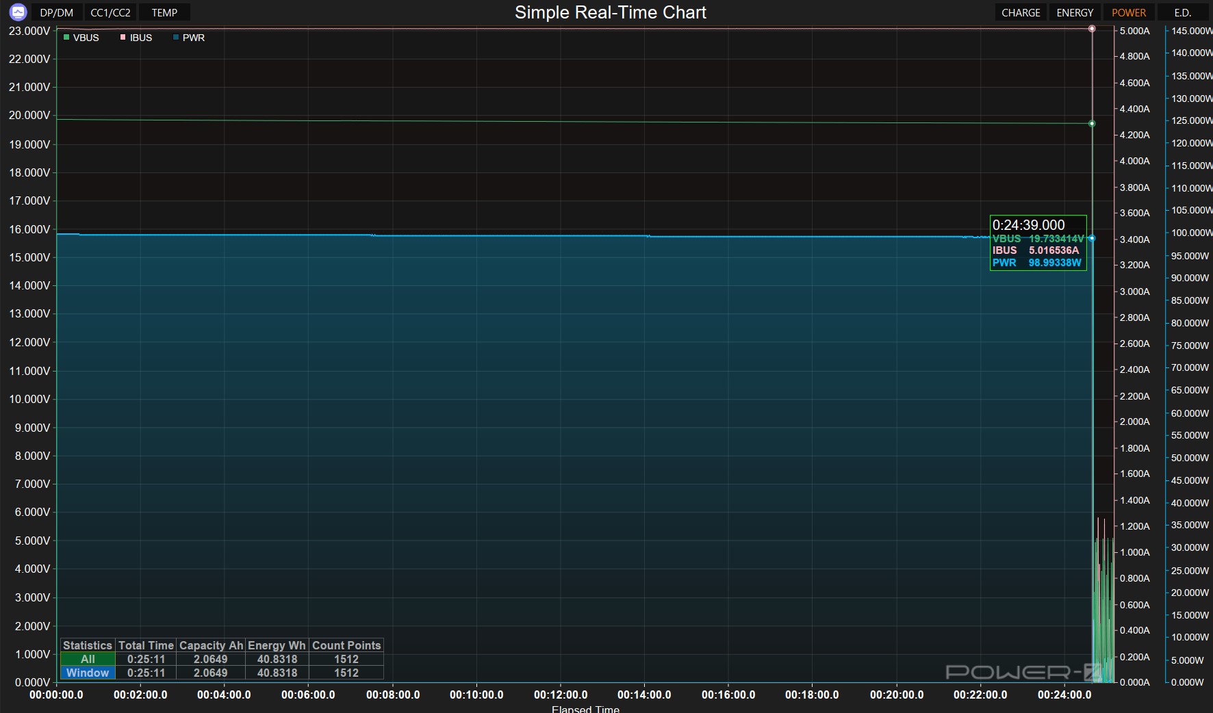Click the tooltip PWR reading 98.99338W

pos(1055,263)
